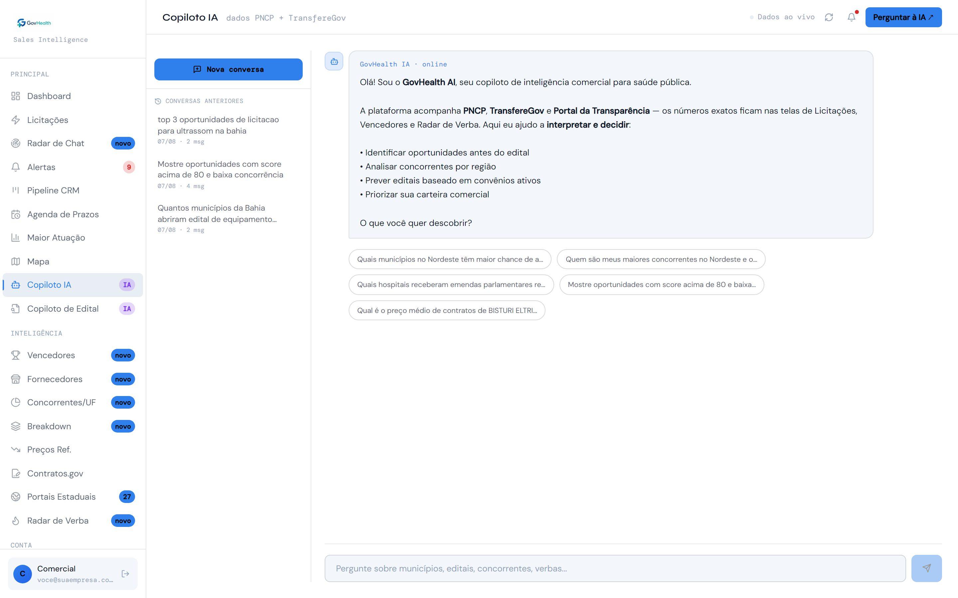Go to Copiloto de Edital
Image resolution: width=958 pixels, height=598 pixels.
click(x=73, y=309)
